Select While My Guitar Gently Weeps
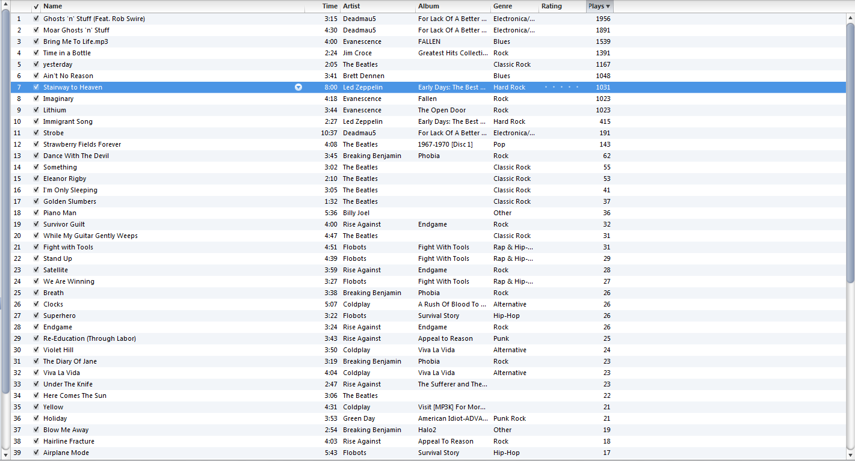 click(90, 236)
